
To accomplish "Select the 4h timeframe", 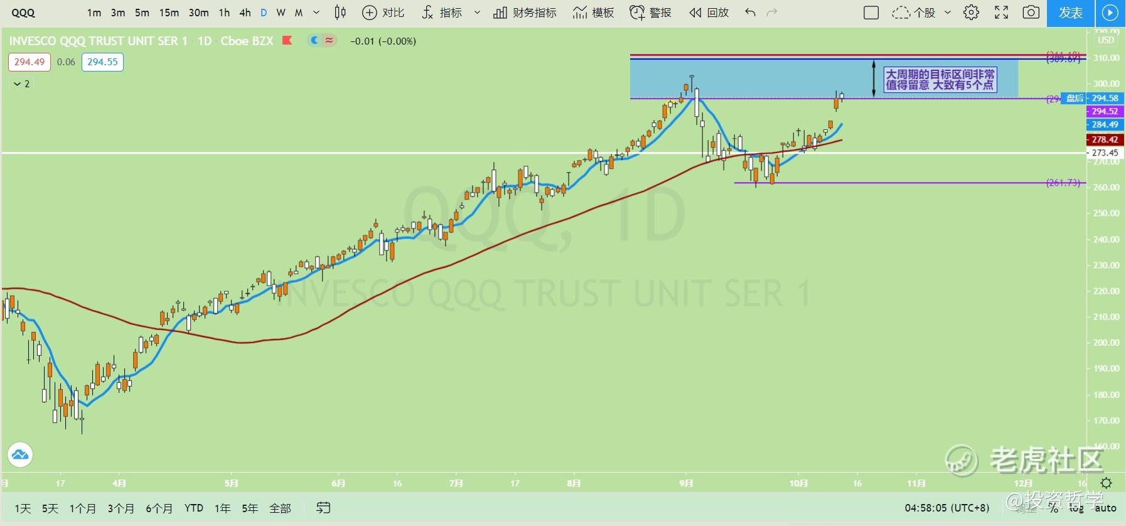I will pyautogui.click(x=245, y=13).
